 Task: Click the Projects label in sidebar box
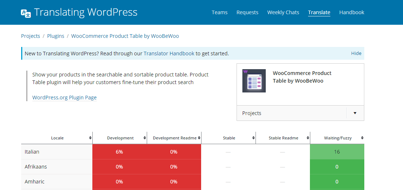click(x=252, y=113)
